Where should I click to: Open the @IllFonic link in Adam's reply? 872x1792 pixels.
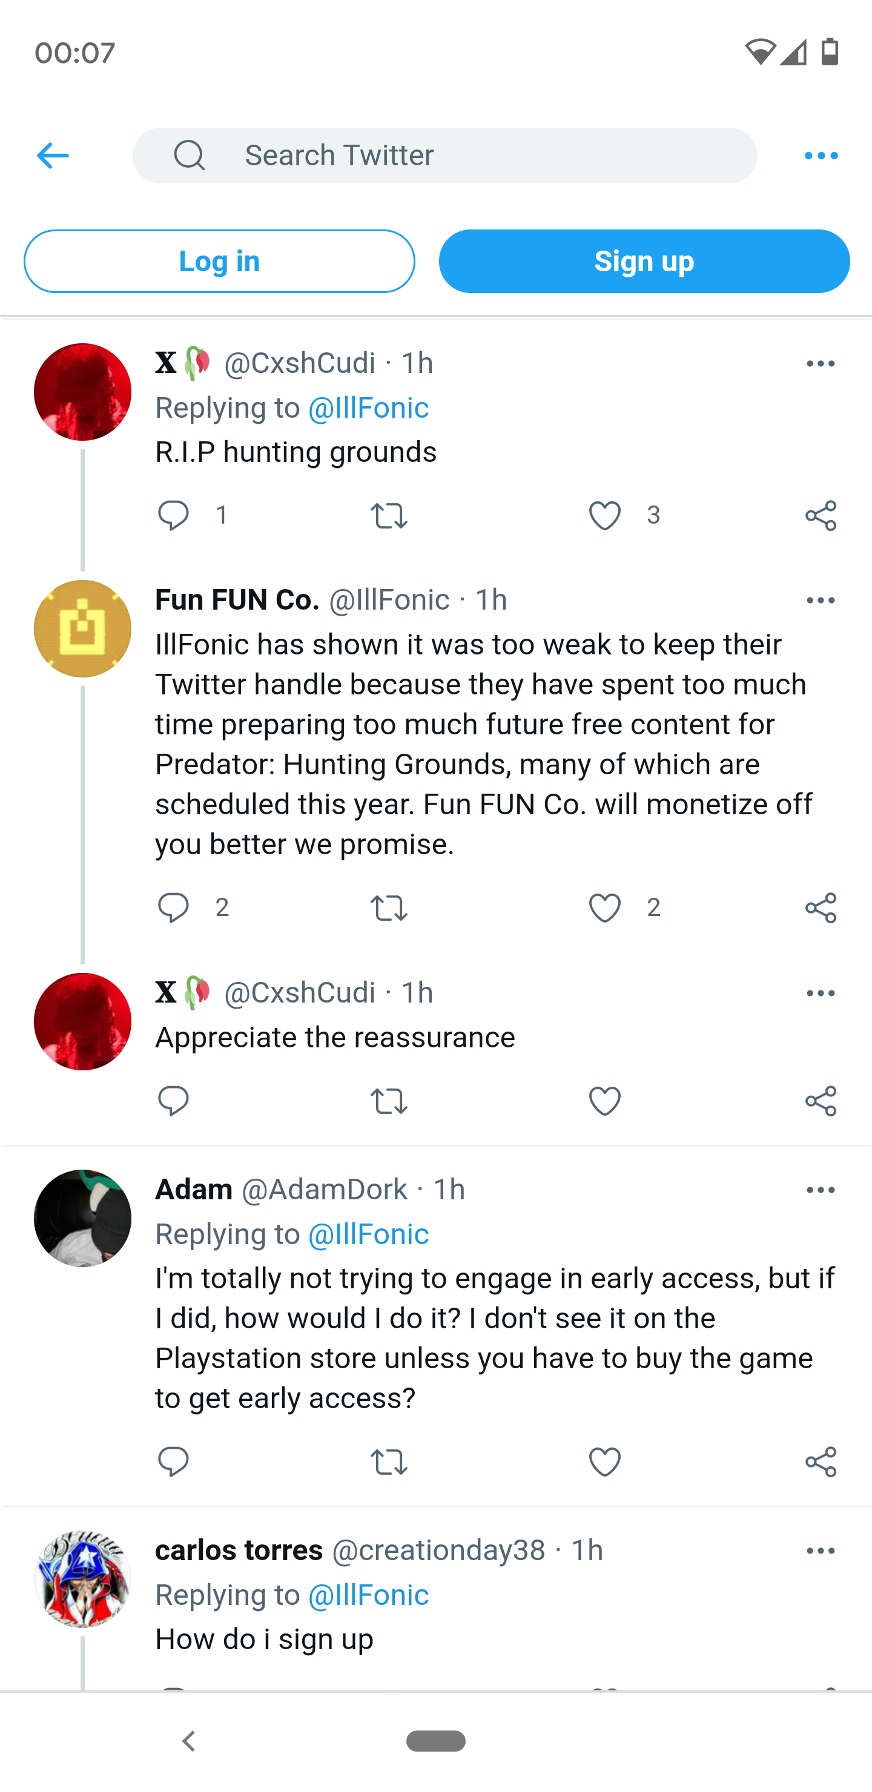368,1234
